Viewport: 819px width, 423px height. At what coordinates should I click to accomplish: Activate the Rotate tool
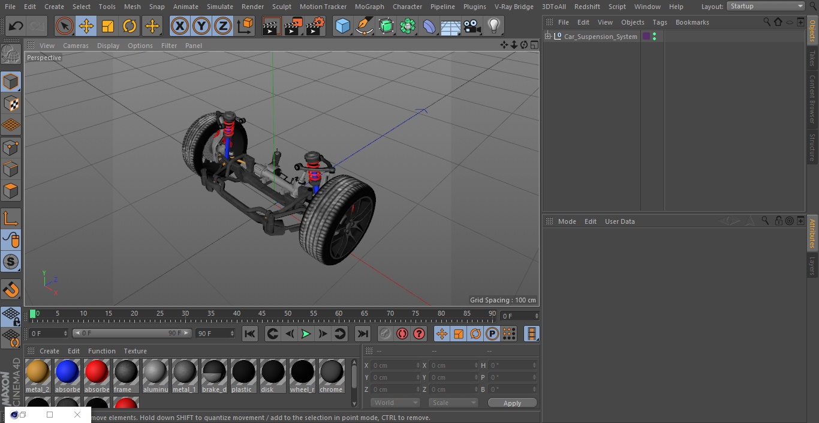pyautogui.click(x=130, y=26)
